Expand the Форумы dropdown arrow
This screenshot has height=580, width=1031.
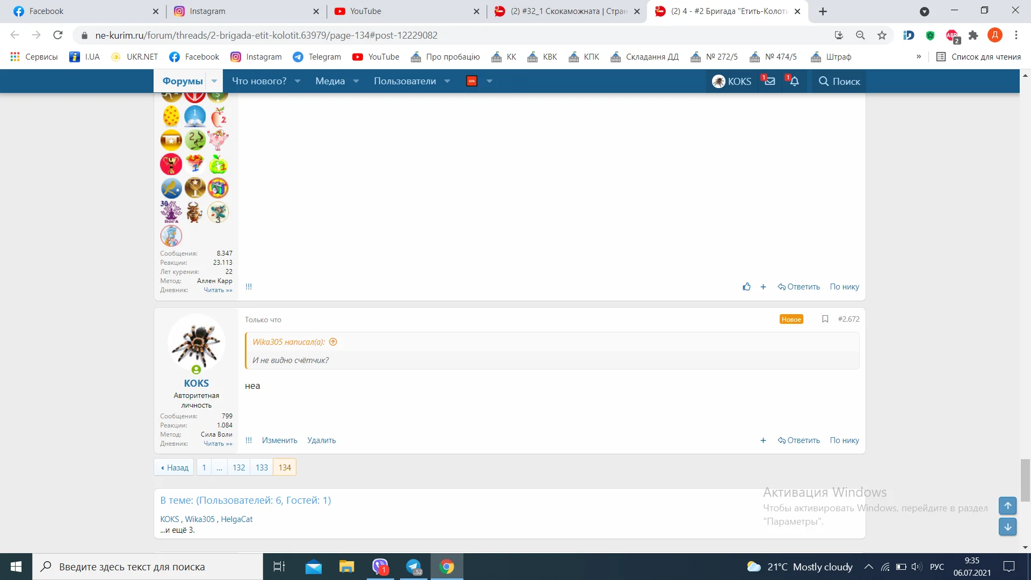214,81
